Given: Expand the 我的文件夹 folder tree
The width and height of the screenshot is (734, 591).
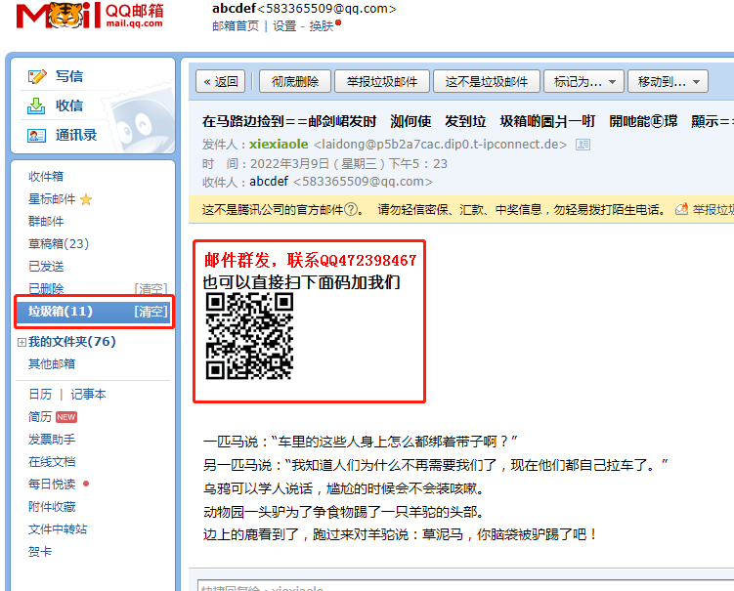Looking at the screenshot, I should coord(22,342).
